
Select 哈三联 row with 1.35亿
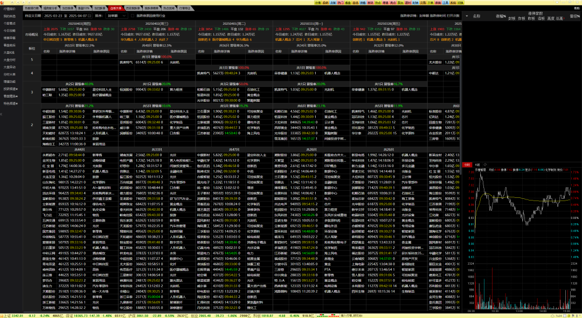pos(79,95)
